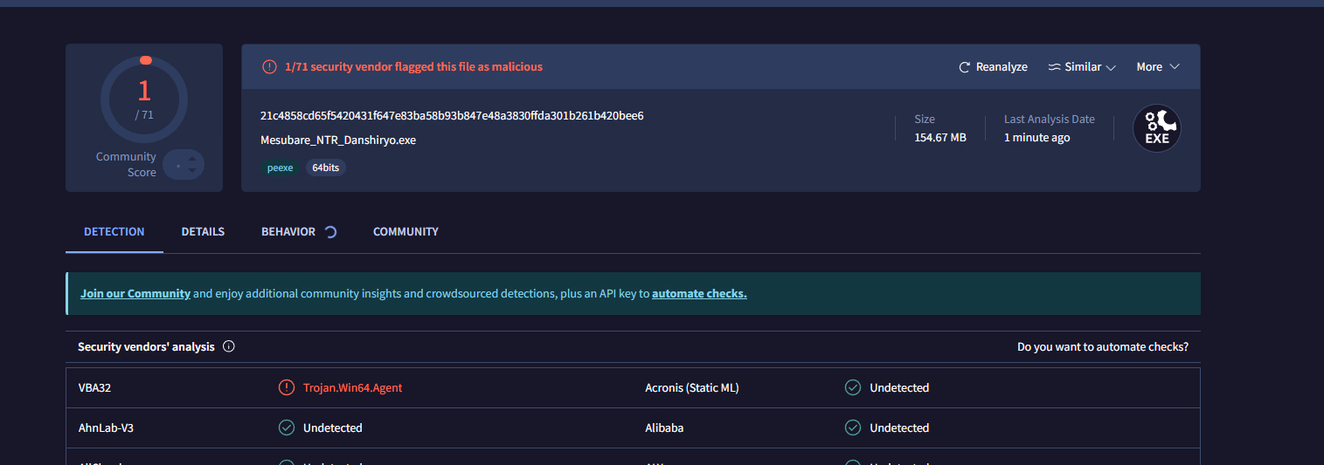Viewport: 1324px width, 465px height.
Task: Click the EXE file type icon
Action: (x=1156, y=129)
